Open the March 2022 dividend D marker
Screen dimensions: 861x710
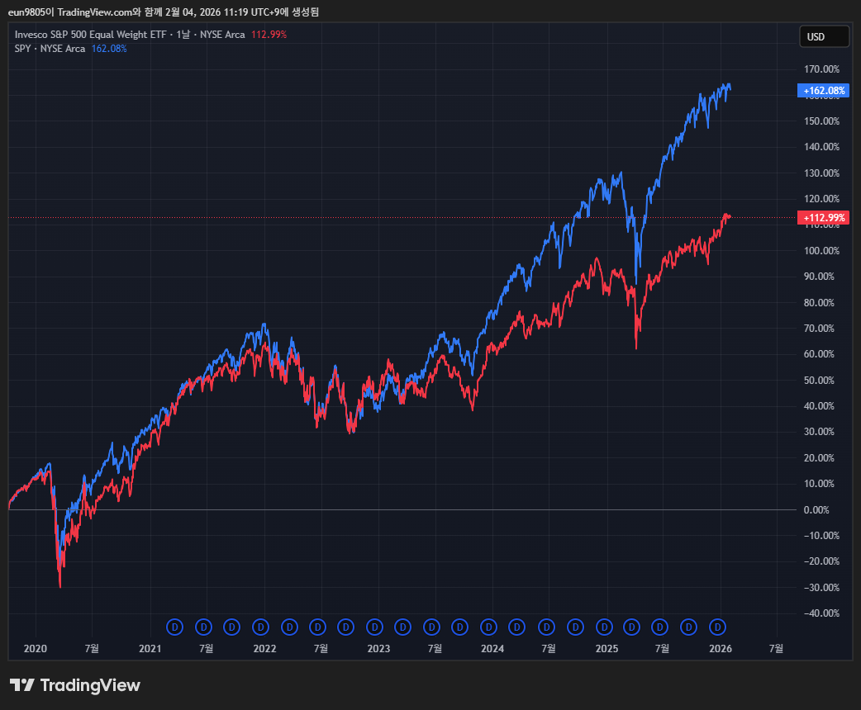[289, 627]
